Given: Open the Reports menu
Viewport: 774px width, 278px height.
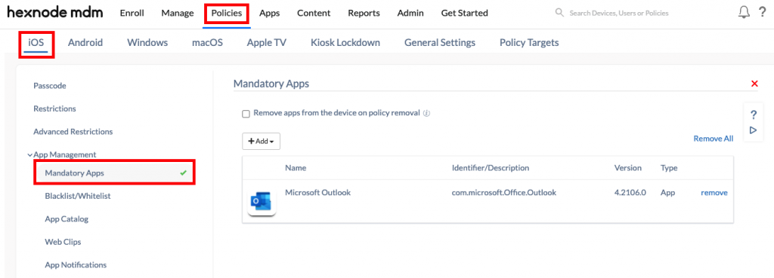Looking at the screenshot, I should (364, 14).
